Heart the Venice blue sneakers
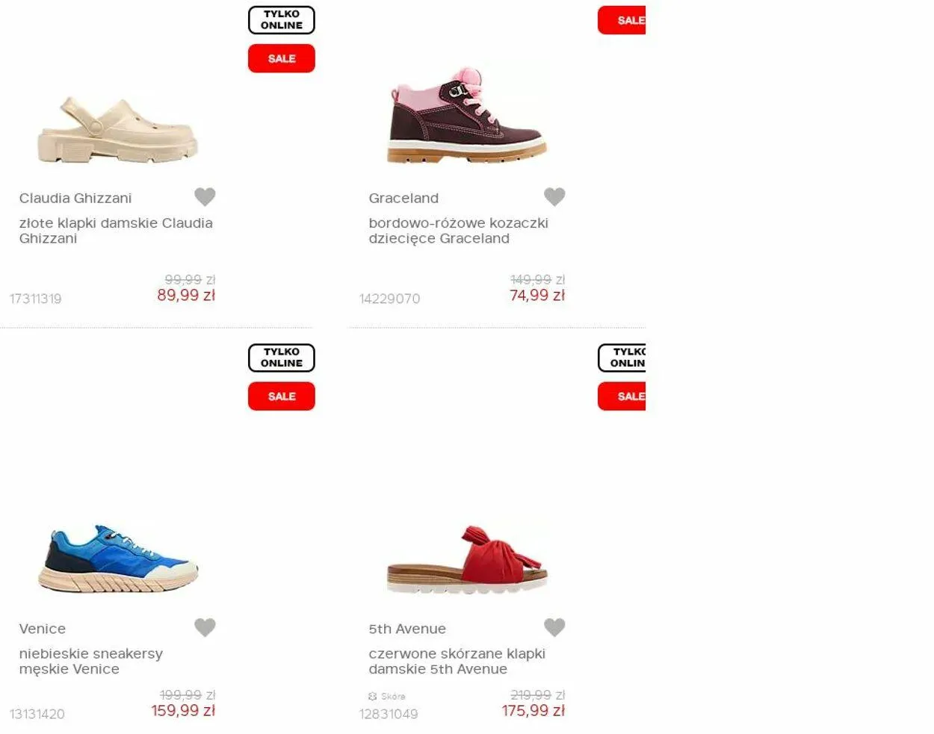Viewport: 934px width, 734px height. (205, 627)
